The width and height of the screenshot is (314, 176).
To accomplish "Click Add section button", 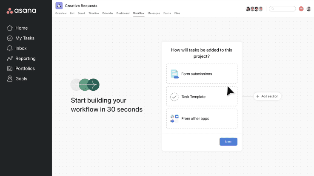I will point(267,96).
